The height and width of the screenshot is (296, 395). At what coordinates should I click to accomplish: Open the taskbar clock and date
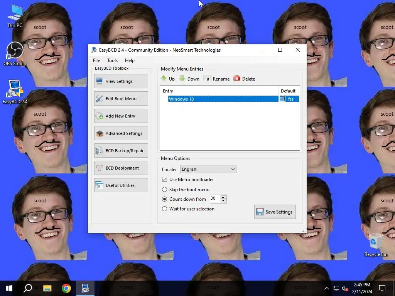pos(362,288)
